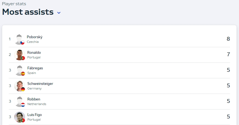
Task: Click the Player stats label
Action: 14,4
